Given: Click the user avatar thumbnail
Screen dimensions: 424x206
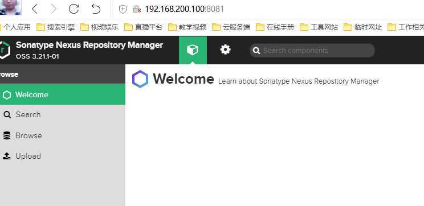Looking at the screenshot, I should click(10, 7).
